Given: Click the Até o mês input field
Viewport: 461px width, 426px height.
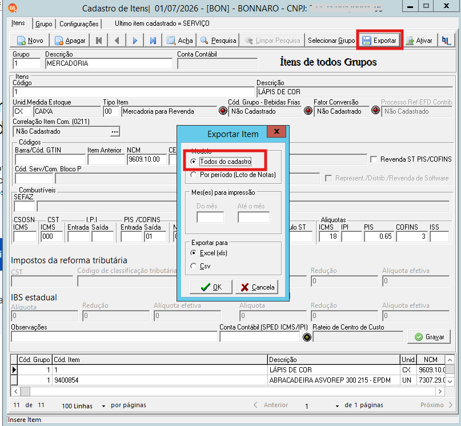Looking at the screenshot, I should click(254, 217).
